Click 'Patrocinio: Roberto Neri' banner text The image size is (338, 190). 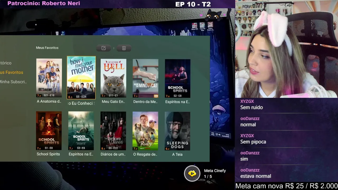(44, 3)
